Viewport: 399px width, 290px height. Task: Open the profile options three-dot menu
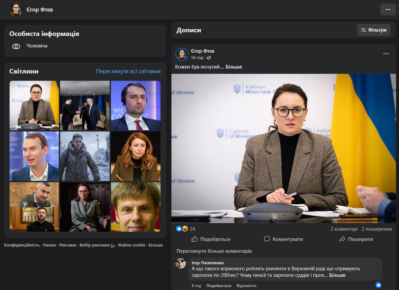388,10
